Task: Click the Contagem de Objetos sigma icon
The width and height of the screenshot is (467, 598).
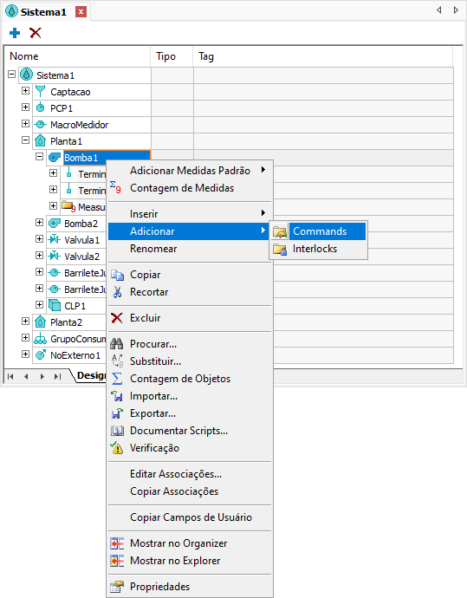Action: click(117, 379)
